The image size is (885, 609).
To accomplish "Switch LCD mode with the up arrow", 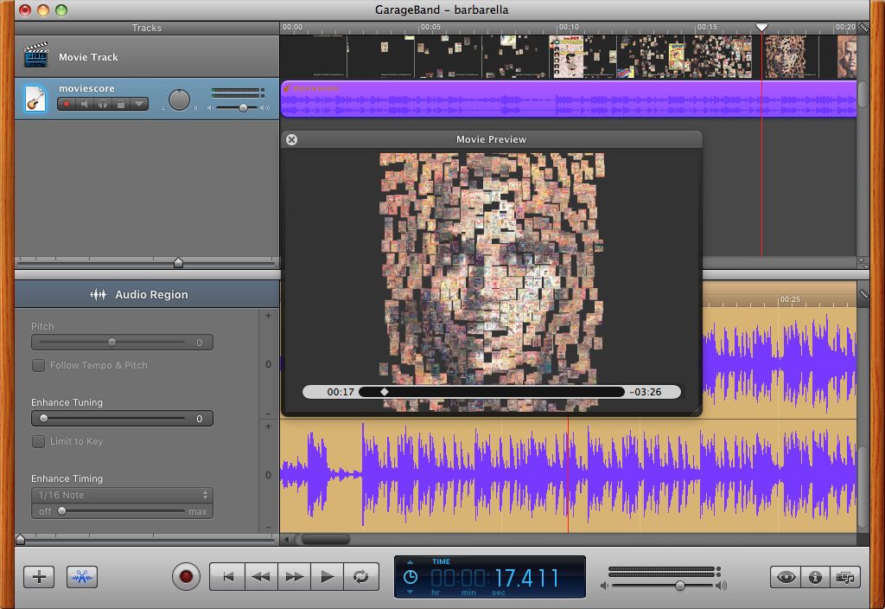I will pos(410,562).
